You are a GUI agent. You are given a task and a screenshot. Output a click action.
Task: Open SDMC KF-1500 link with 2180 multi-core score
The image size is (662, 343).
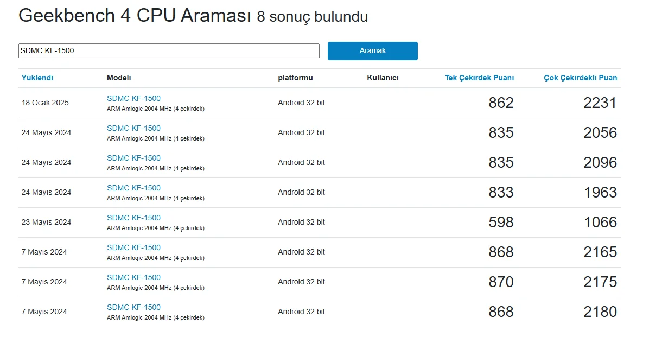[x=133, y=307]
